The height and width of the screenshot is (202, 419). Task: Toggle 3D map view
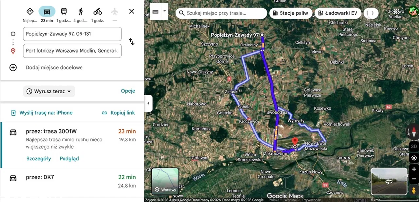click(414, 146)
